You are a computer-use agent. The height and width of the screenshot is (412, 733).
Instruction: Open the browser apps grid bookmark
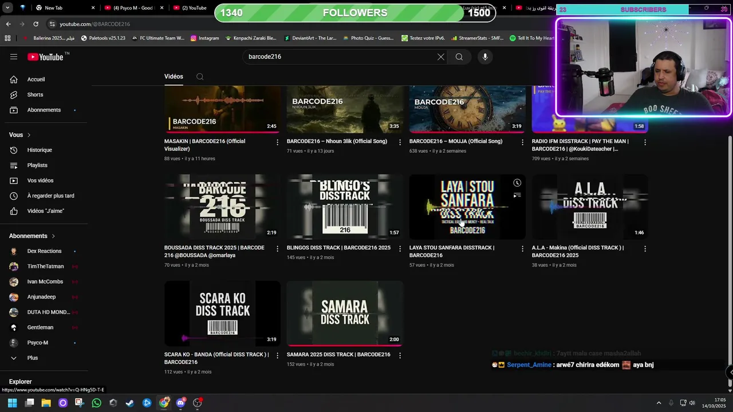point(7,38)
